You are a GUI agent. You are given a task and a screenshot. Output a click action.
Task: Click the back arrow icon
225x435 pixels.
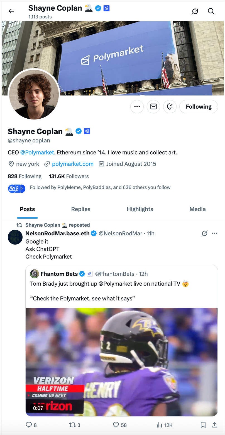[11, 11]
